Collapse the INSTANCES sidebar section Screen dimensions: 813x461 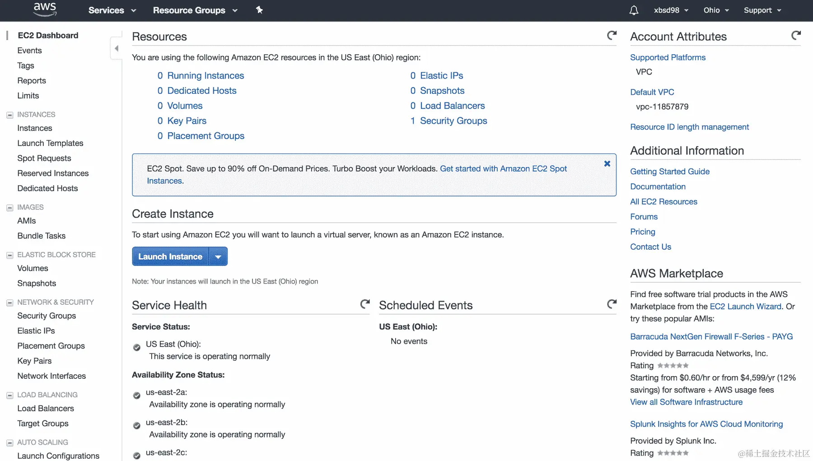(x=9, y=115)
